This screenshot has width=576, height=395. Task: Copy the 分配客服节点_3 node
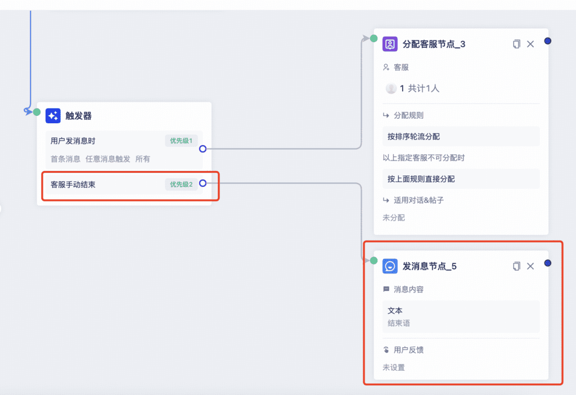coord(516,44)
